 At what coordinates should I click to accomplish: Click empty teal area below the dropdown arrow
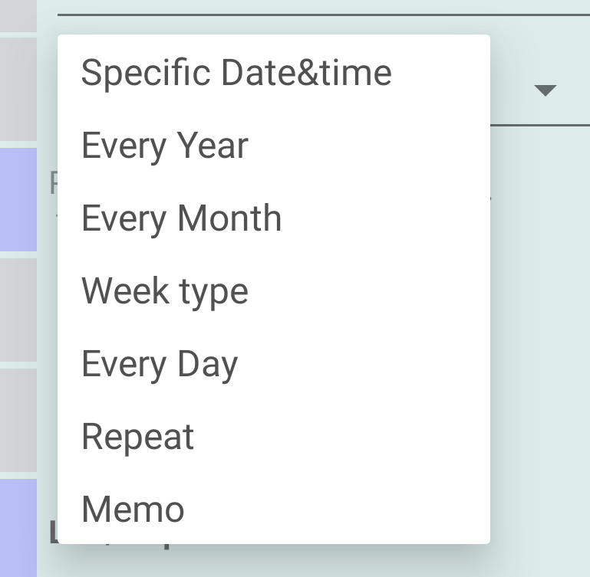point(541,307)
